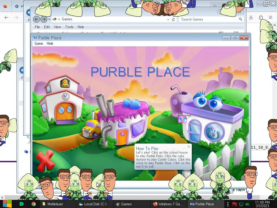Open the volume speaker tray icon
Viewport: 277px width, 208px height.
pyautogui.click(x=247, y=204)
